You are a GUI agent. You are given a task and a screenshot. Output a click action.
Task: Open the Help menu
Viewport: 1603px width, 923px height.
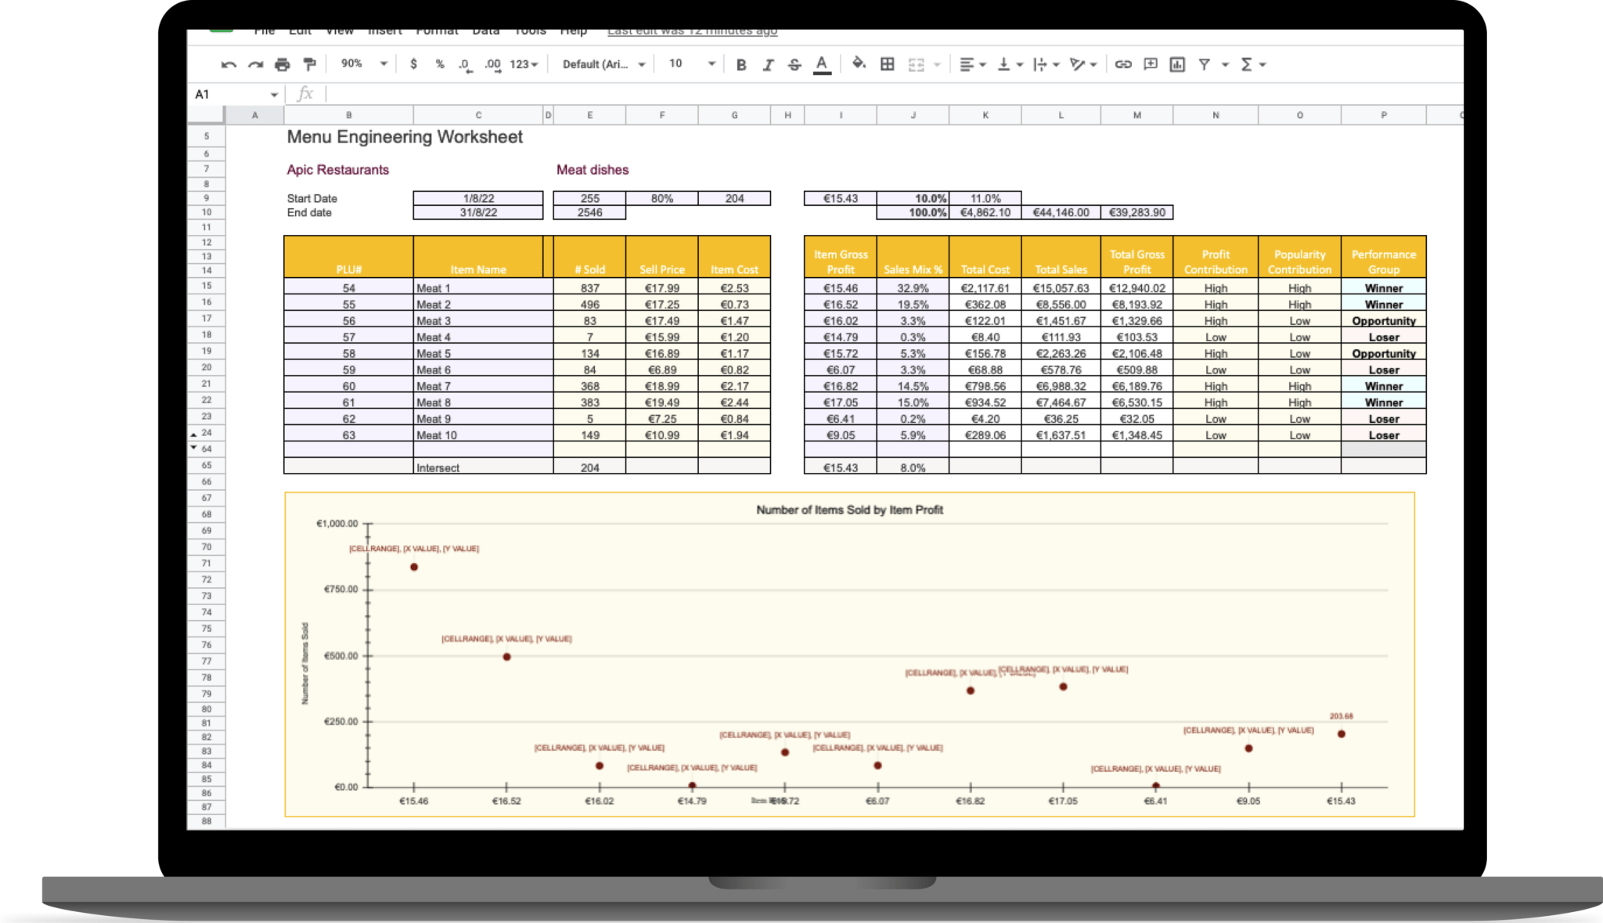click(x=573, y=31)
